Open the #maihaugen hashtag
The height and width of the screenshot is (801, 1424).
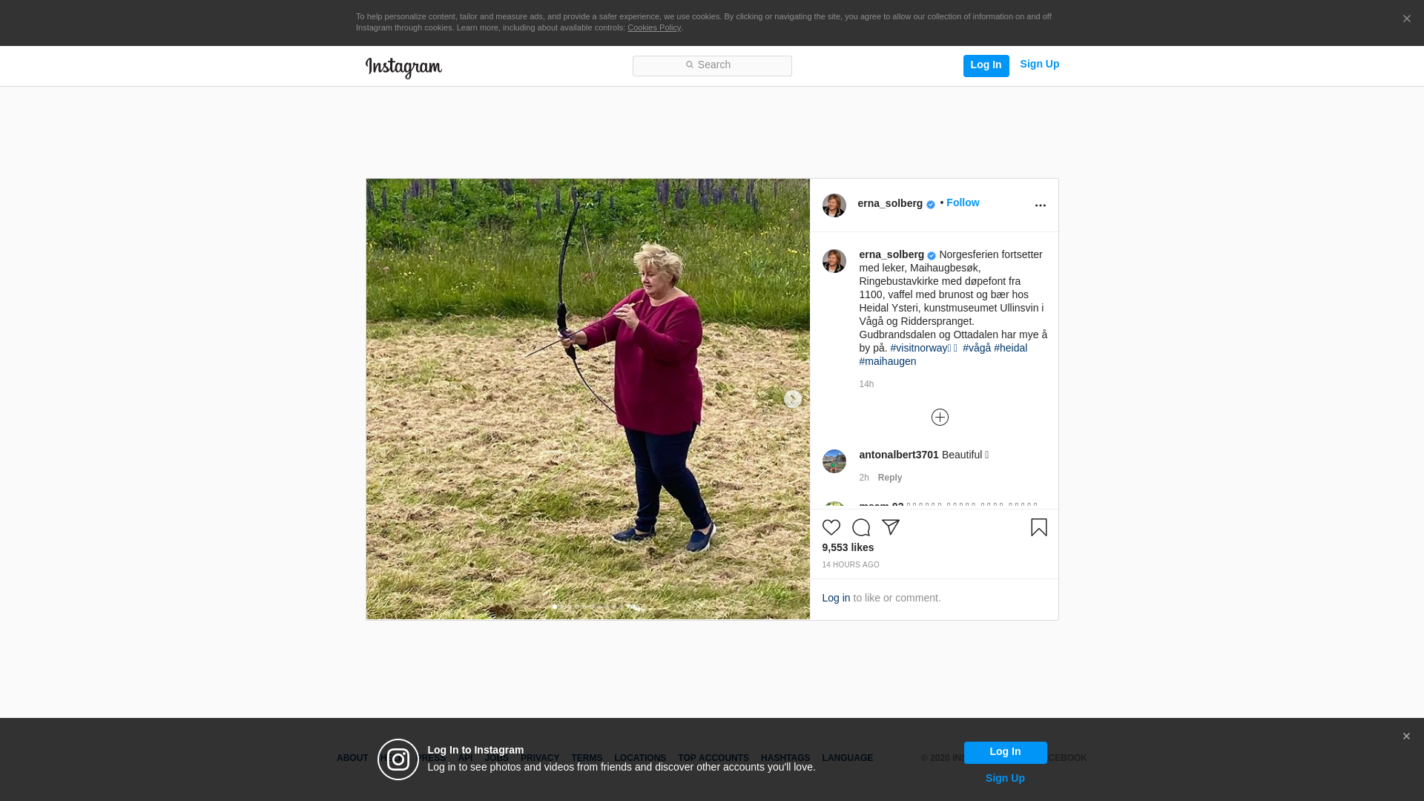[x=887, y=361]
